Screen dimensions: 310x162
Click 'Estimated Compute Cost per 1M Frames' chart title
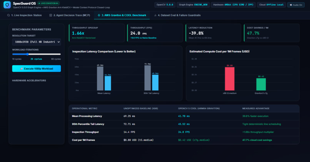220,51
